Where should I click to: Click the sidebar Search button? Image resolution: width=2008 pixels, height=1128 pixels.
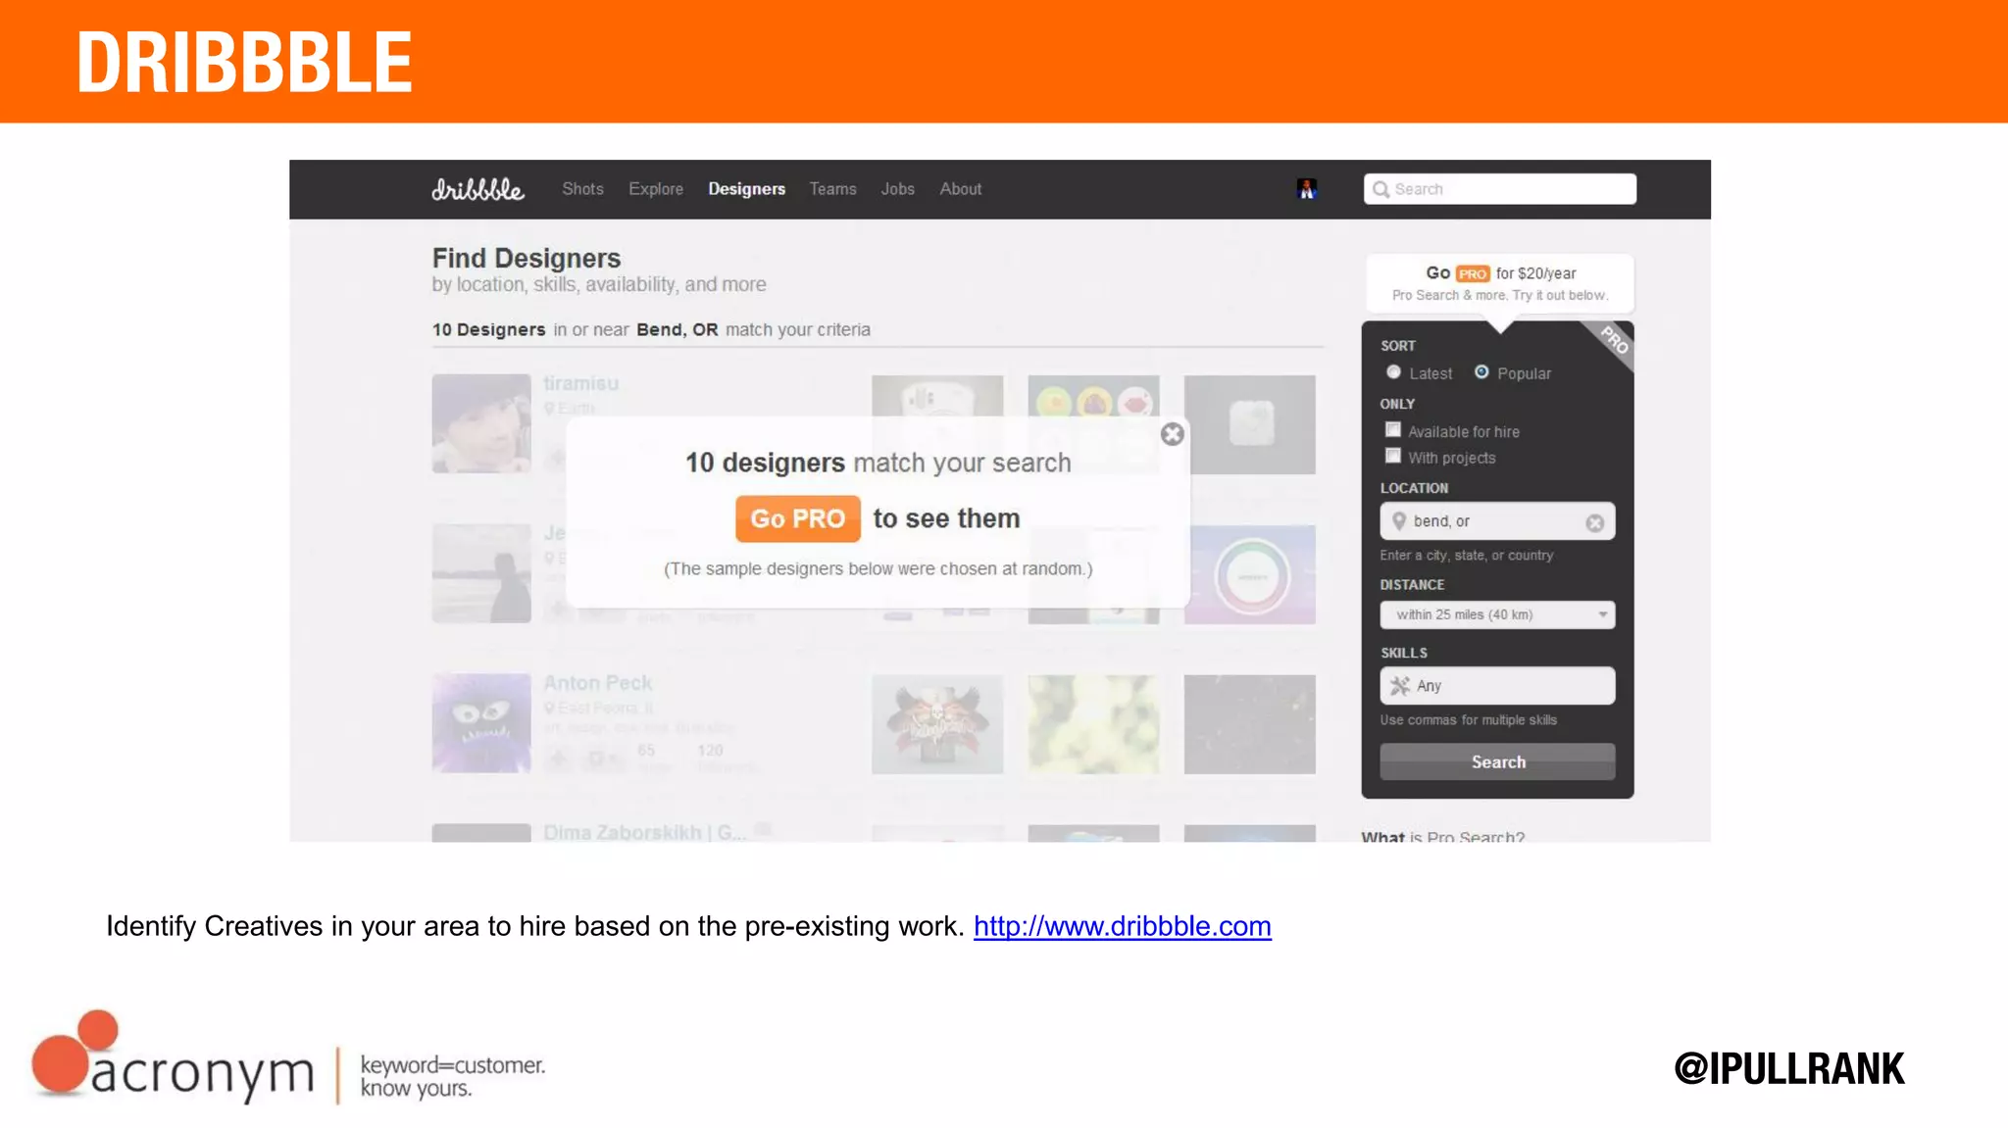(1497, 761)
